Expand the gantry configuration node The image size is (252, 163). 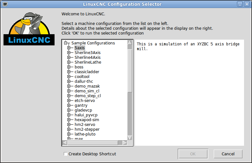coord(69,105)
